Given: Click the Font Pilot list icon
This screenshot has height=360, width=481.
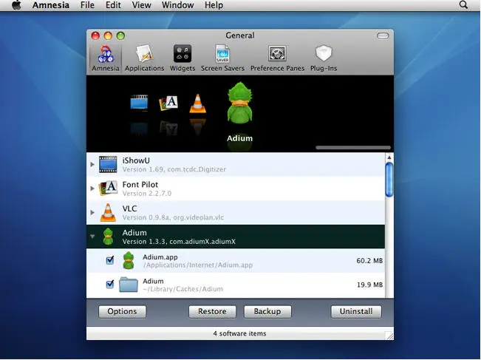Looking at the screenshot, I should pos(108,189).
